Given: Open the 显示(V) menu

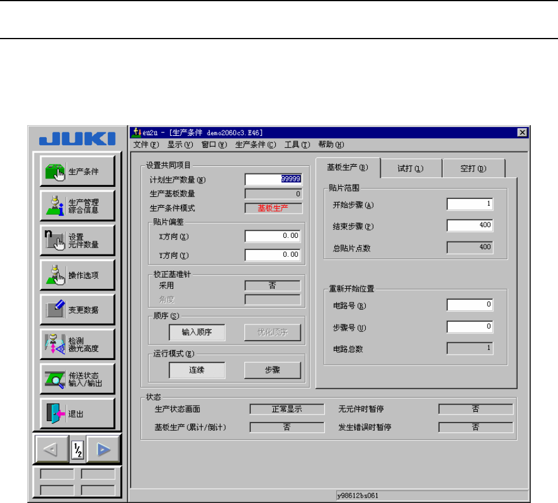Looking at the screenshot, I should 180,145.
